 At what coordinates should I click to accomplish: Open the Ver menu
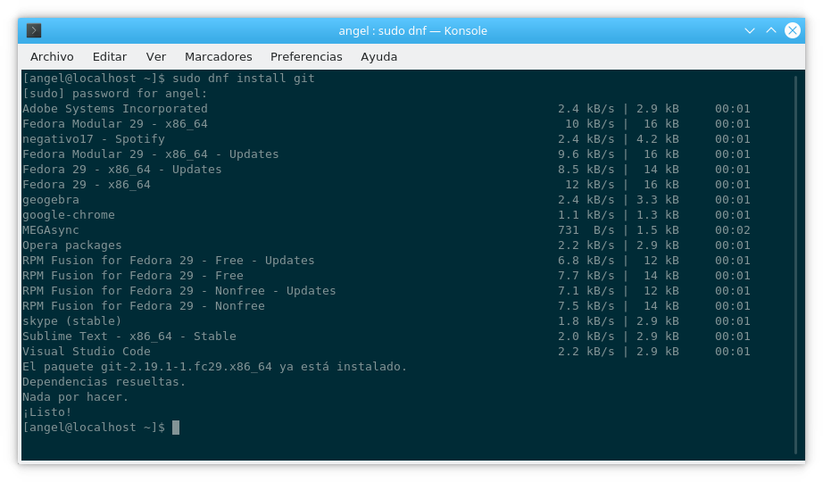pos(156,57)
